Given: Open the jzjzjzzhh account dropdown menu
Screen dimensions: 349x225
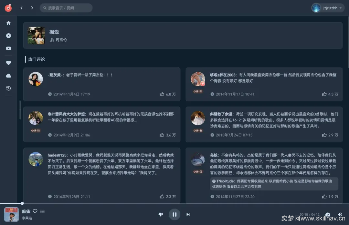Looking at the screenshot, I should point(328,8).
